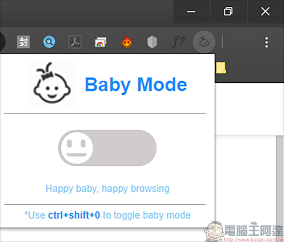284x242 pixels.
Task: Click the neutral face knob on the switch
Action: (76, 148)
